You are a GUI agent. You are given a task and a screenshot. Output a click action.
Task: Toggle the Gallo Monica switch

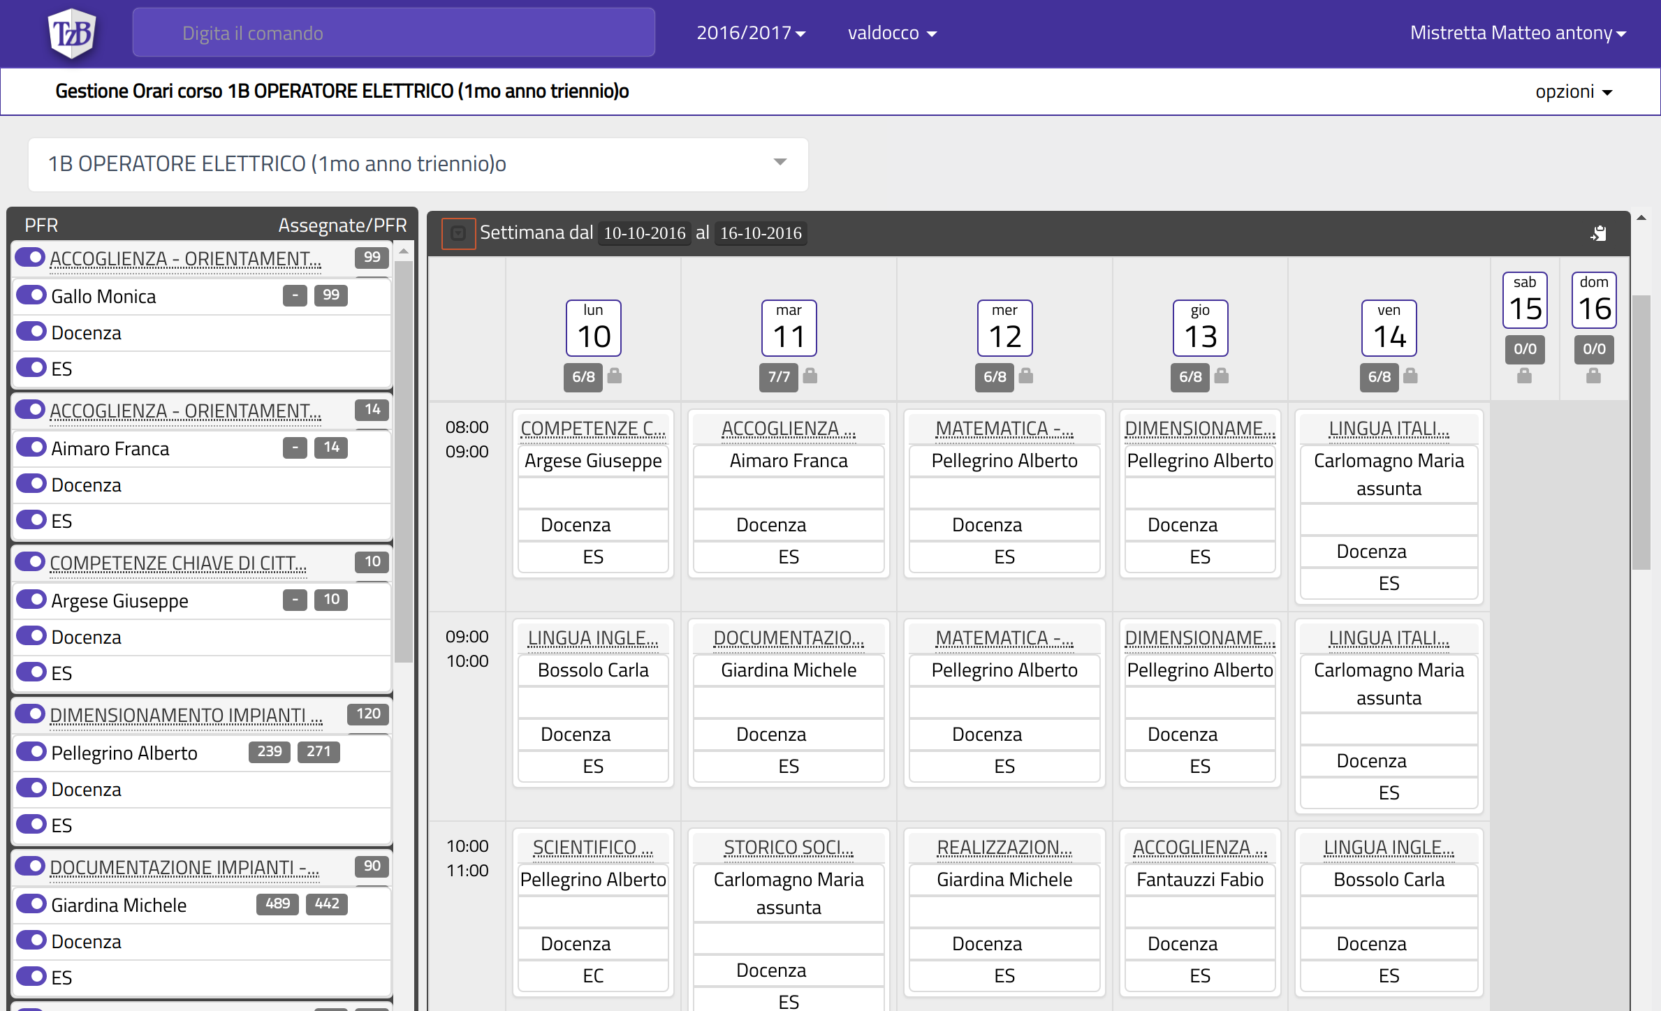click(x=31, y=295)
